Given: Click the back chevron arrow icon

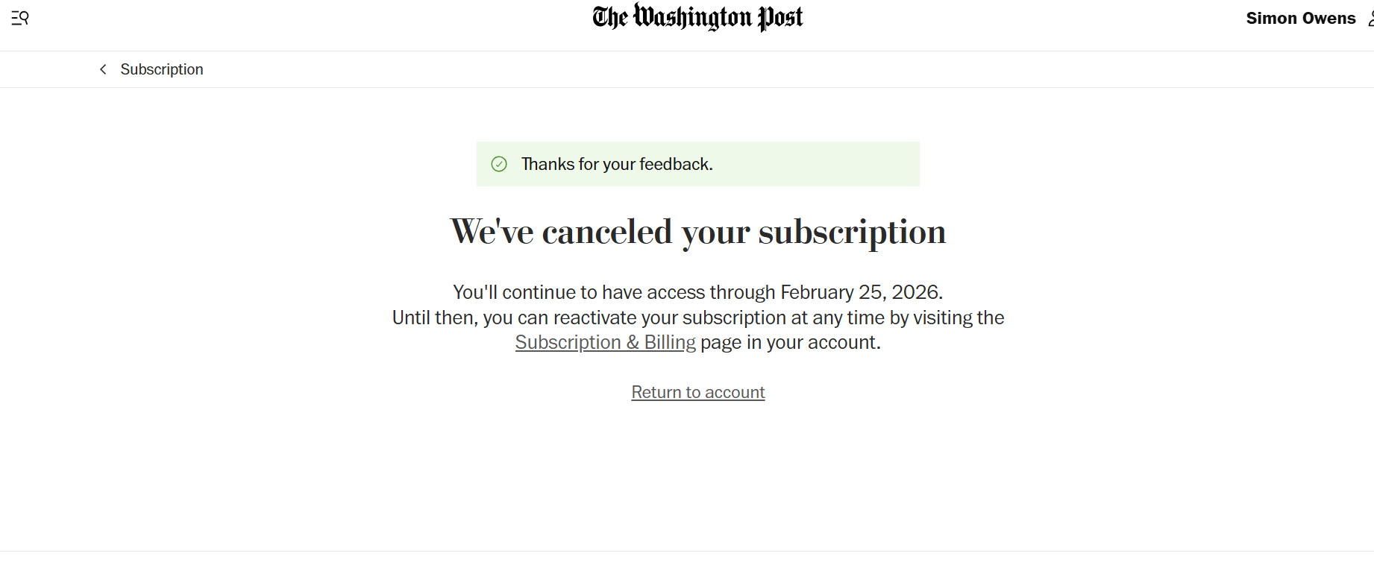Looking at the screenshot, I should click(103, 69).
